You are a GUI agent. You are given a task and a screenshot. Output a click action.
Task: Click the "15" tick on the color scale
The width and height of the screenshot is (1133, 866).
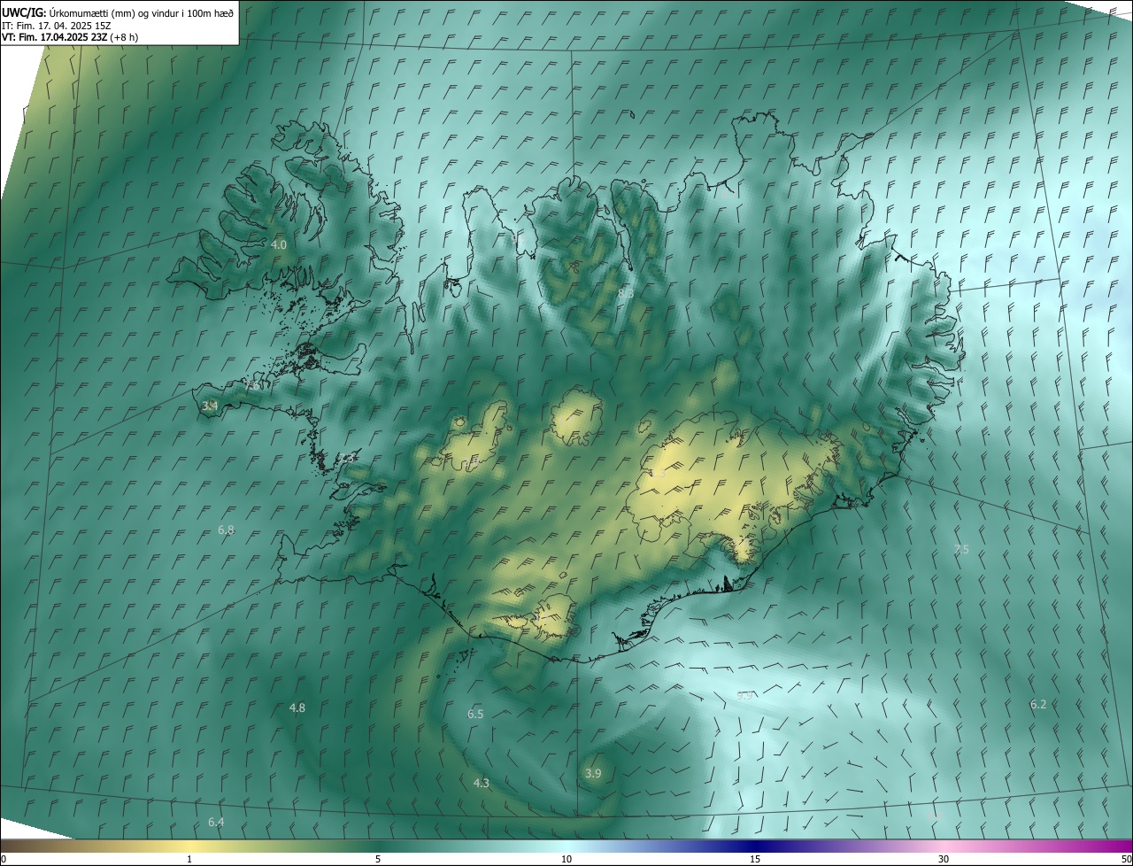(755, 859)
